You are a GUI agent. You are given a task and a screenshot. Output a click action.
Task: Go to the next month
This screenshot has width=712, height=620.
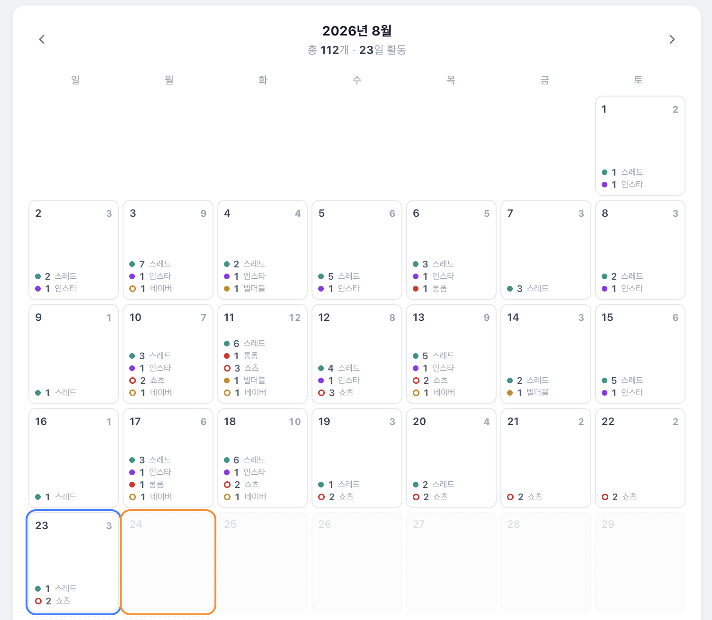pos(672,39)
